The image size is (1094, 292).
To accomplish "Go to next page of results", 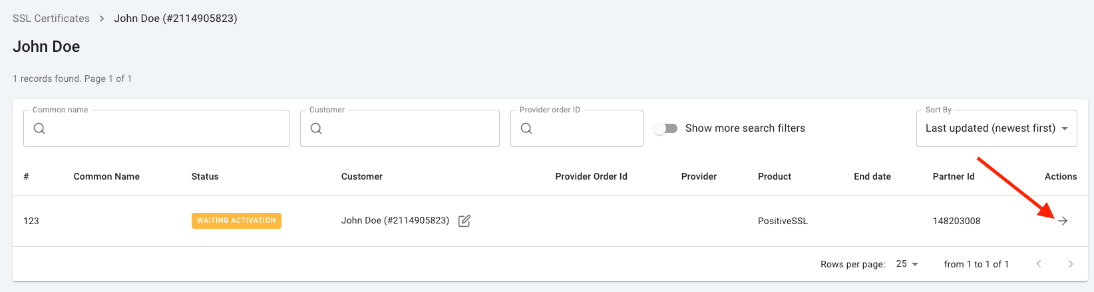I will (1071, 264).
